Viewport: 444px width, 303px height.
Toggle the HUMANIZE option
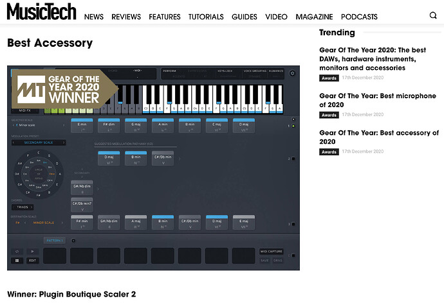coord(276,71)
